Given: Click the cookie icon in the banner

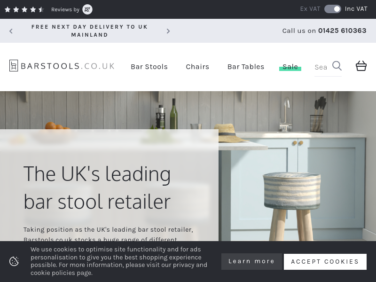Looking at the screenshot, I should point(14,261).
